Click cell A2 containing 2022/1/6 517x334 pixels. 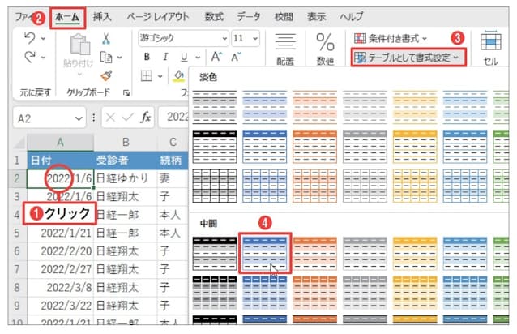[x=60, y=178]
